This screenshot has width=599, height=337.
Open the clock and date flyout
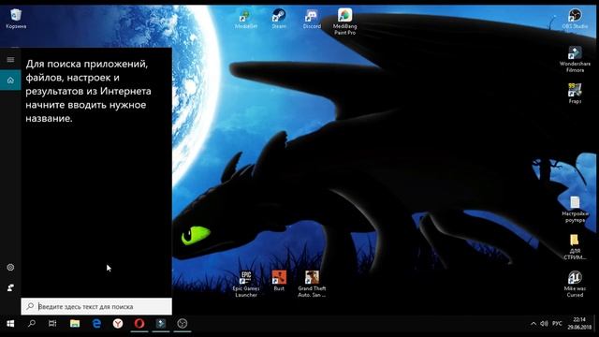click(579, 324)
